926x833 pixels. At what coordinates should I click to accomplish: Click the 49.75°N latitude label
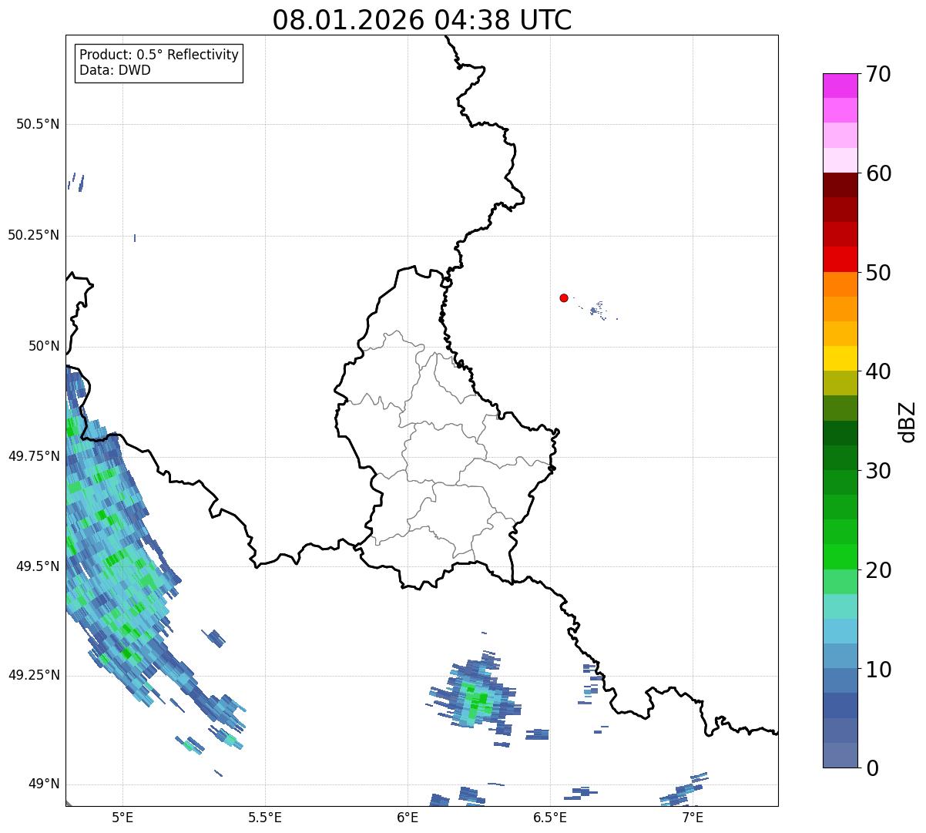coord(34,456)
